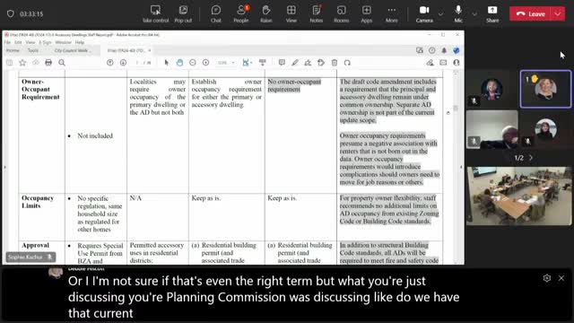This screenshot has height=323, width=574.
Task: Open the Chat panel
Action: [216, 14]
